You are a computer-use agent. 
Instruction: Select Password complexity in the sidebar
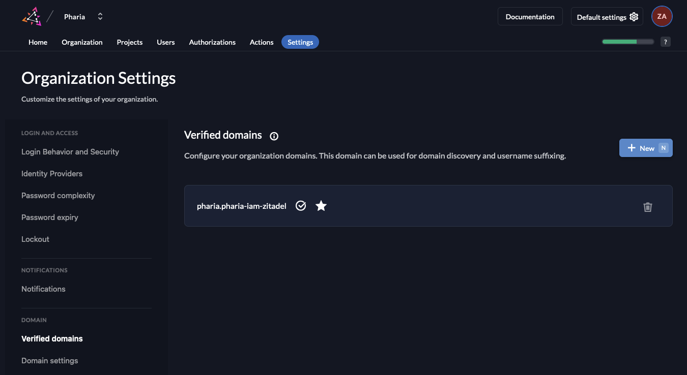58,195
